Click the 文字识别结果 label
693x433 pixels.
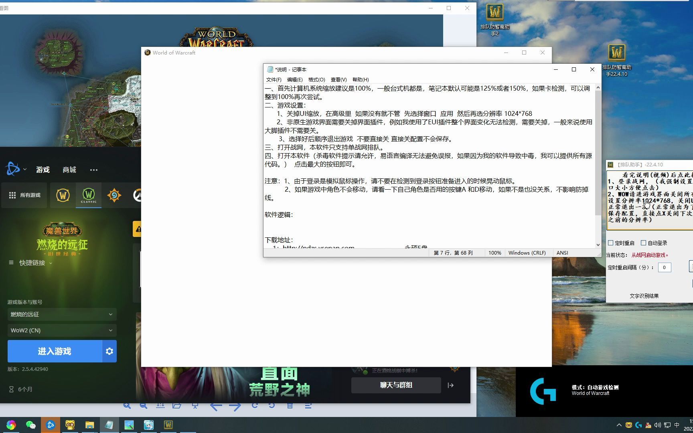pos(644,296)
